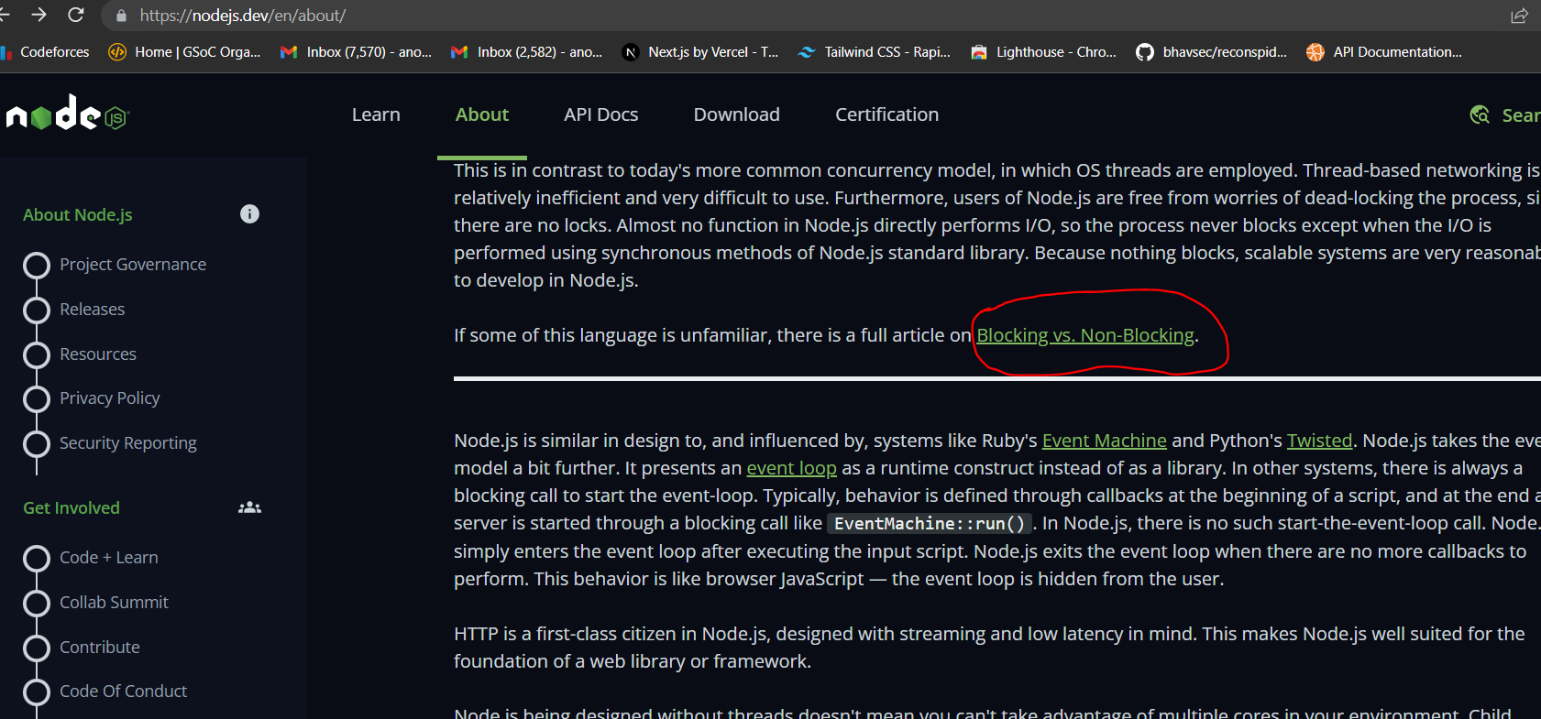This screenshot has width=1541, height=719.
Task: Open the Tailwind CSS bookmark
Action: click(x=874, y=52)
